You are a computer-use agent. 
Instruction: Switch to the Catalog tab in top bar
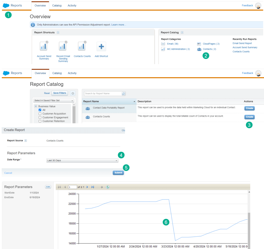[x=57, y=5]
